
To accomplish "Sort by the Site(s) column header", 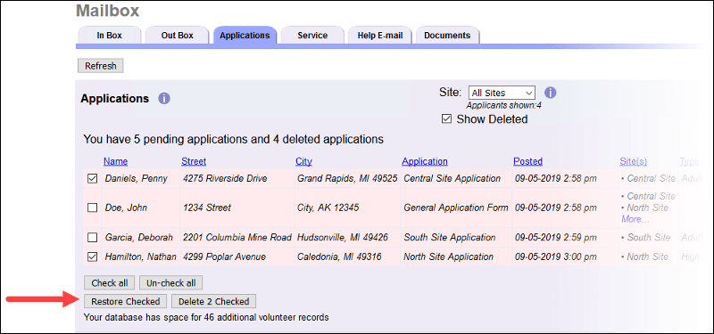I will pyautogui.click(x=634, y=161).
